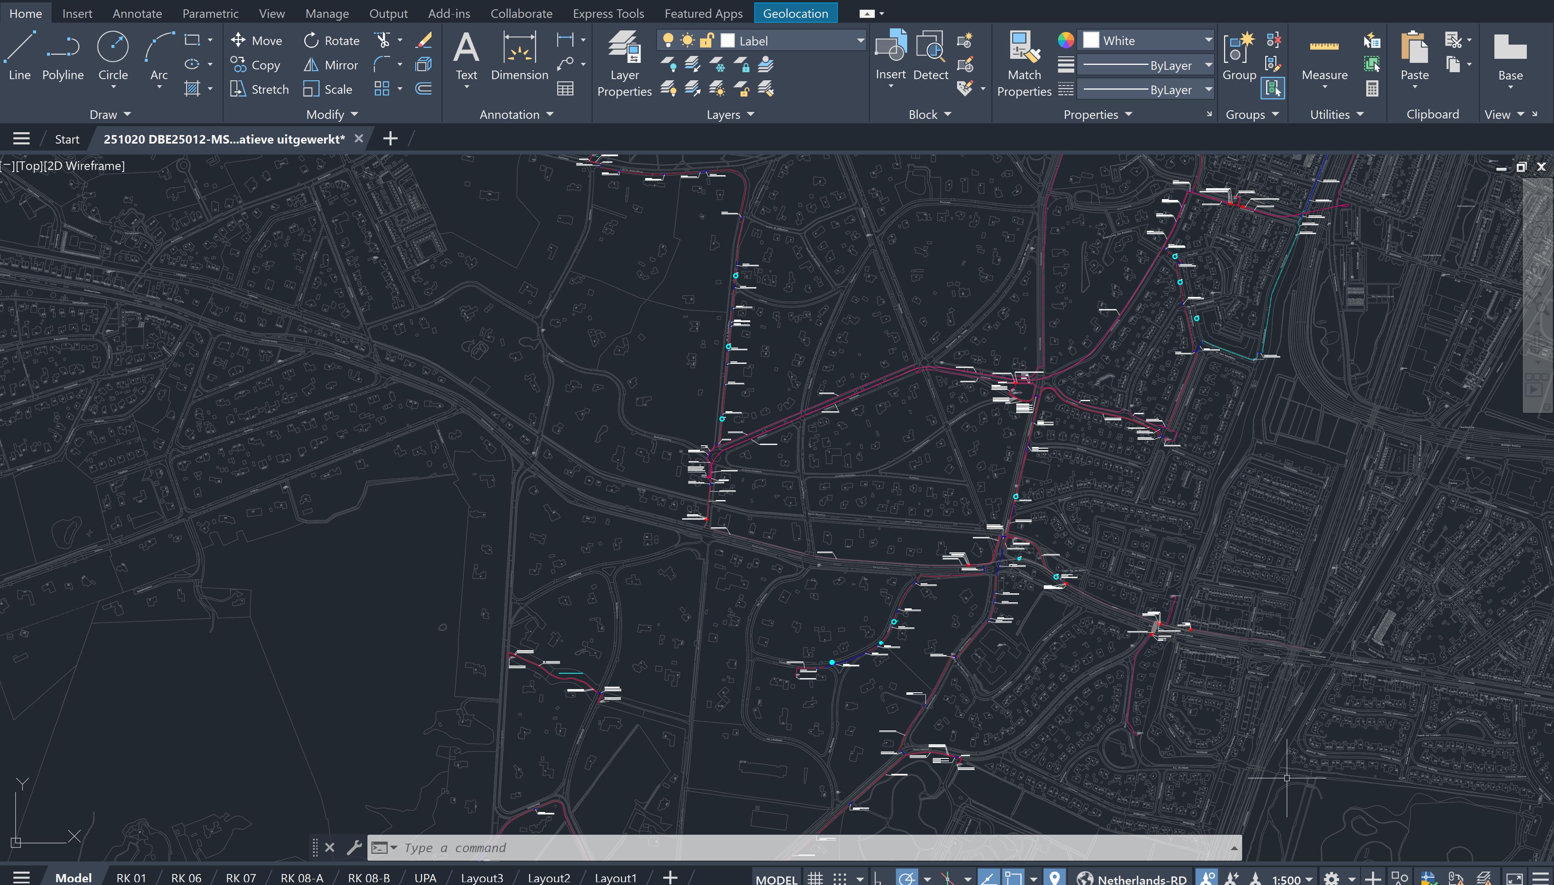Open the Label layer dropdown

(859, 41)
